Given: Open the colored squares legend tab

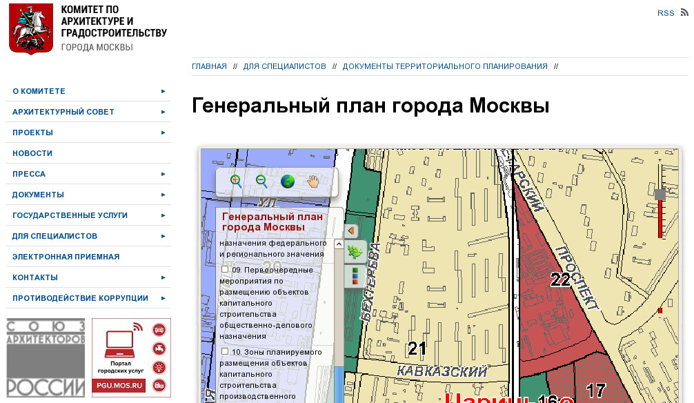Looking at the screenshot, I should pos(355,275).
